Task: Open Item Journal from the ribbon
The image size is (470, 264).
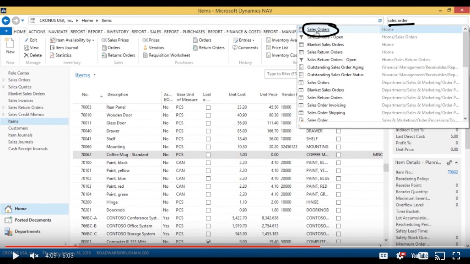Action: tap(64, 48)
